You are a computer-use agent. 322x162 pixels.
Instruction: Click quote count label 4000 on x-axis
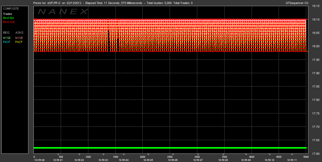click(252, 157)
